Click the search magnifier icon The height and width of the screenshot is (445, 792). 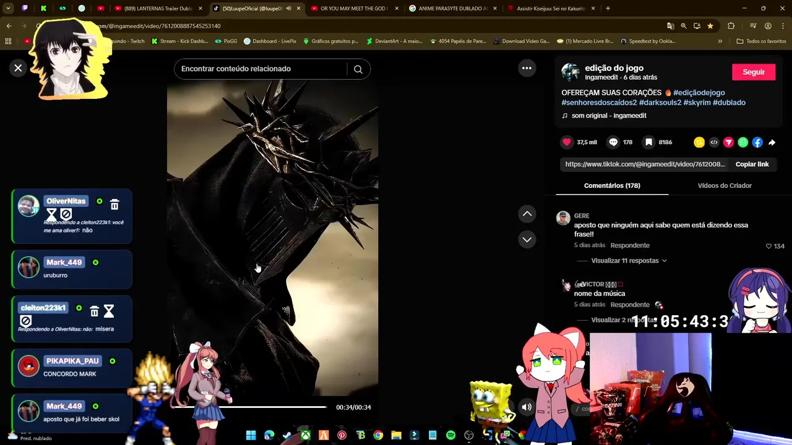[x=358, y=69]
